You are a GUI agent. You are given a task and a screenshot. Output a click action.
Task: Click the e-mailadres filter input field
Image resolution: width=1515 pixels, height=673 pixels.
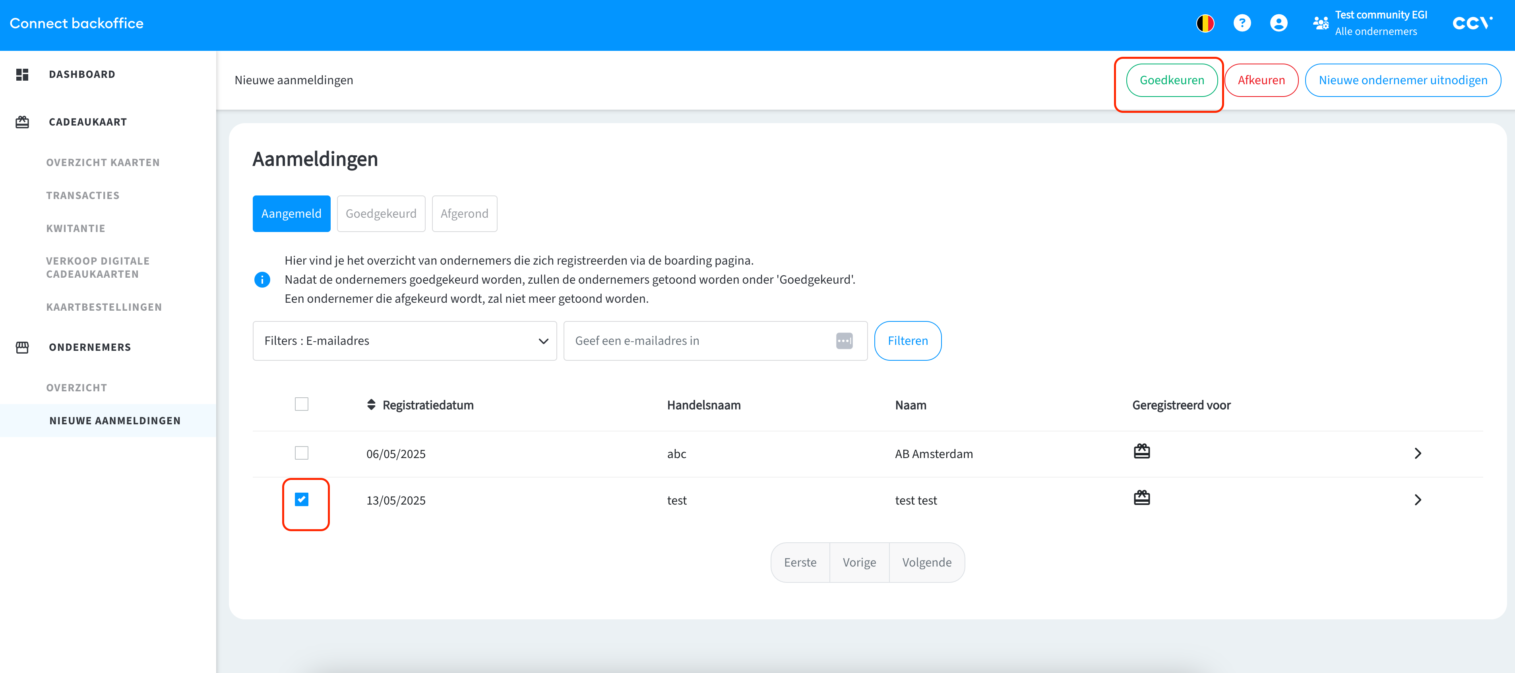coord(700,341)
